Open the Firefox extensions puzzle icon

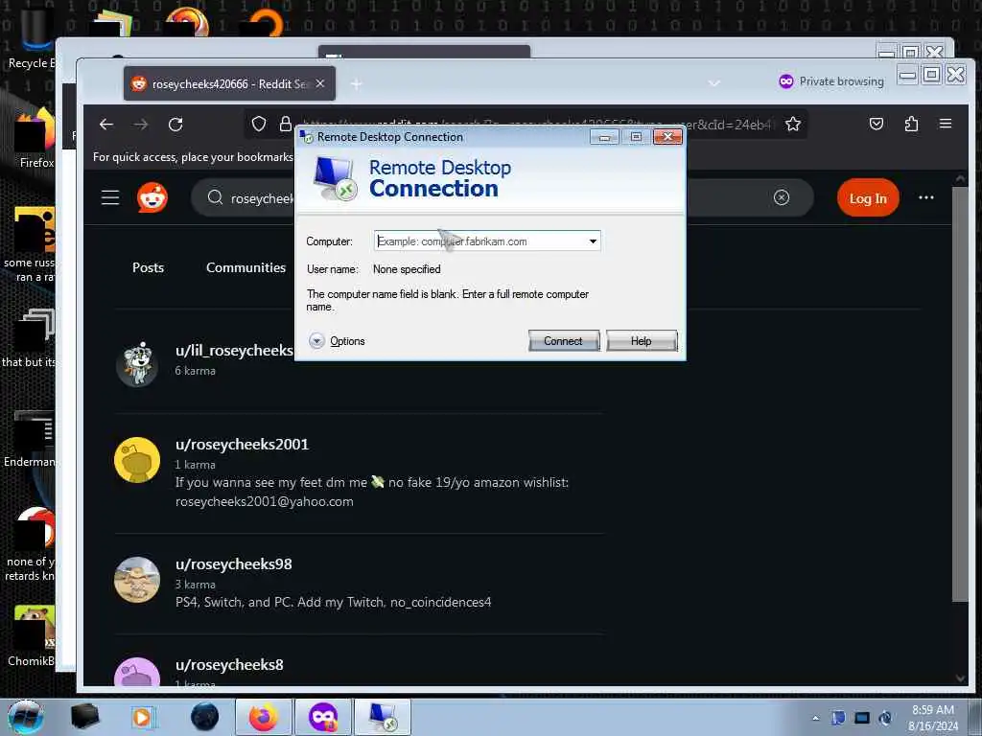click(911, 124)
